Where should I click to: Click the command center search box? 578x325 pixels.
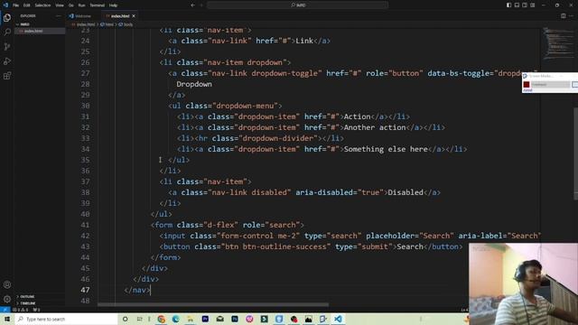(297, 5)
